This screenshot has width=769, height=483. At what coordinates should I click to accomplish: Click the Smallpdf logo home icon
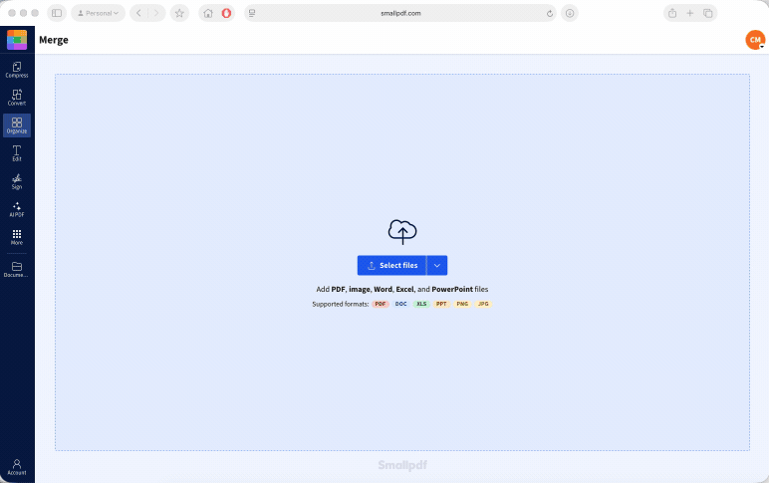[17, 40]
